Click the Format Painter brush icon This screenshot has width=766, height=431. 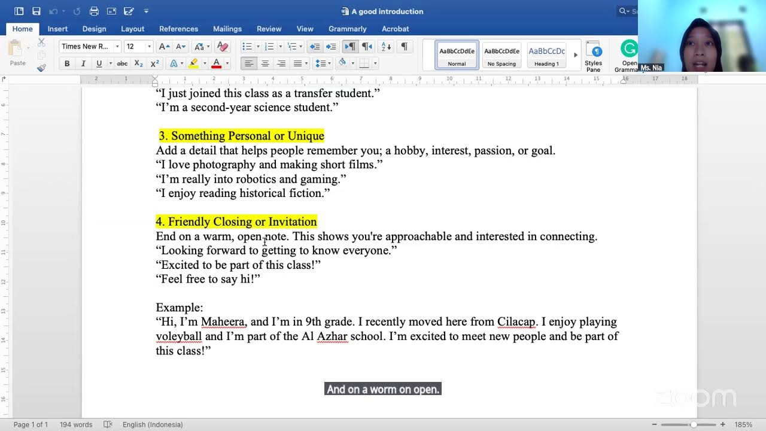point(41,68)
